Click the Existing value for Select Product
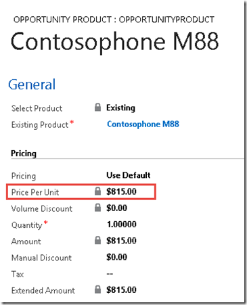 tap(120, 108)
